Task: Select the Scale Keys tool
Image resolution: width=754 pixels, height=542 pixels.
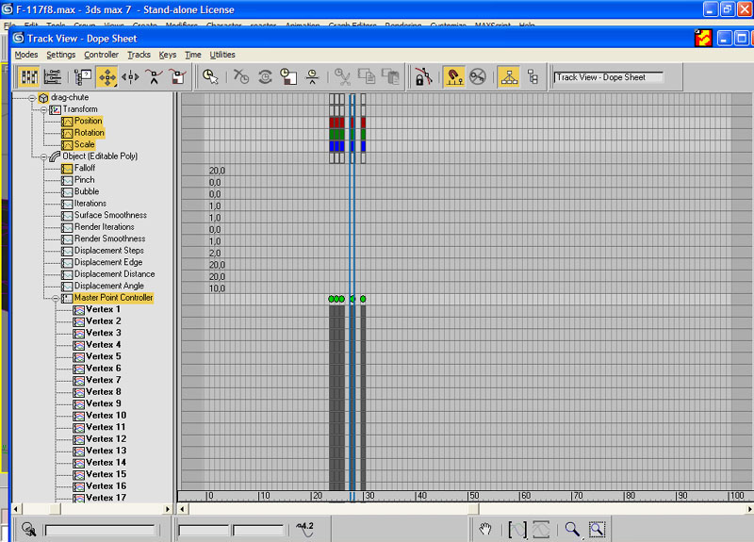Action: [177, 77]
